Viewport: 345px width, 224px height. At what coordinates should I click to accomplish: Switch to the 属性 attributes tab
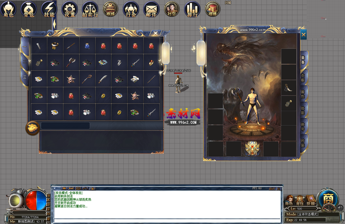303,94
